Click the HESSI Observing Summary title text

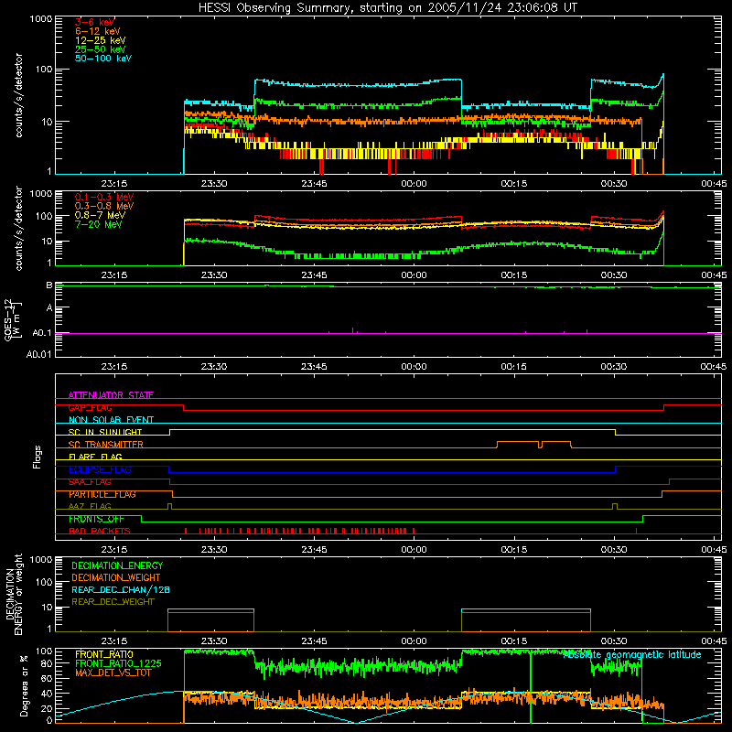click(387, 8)
